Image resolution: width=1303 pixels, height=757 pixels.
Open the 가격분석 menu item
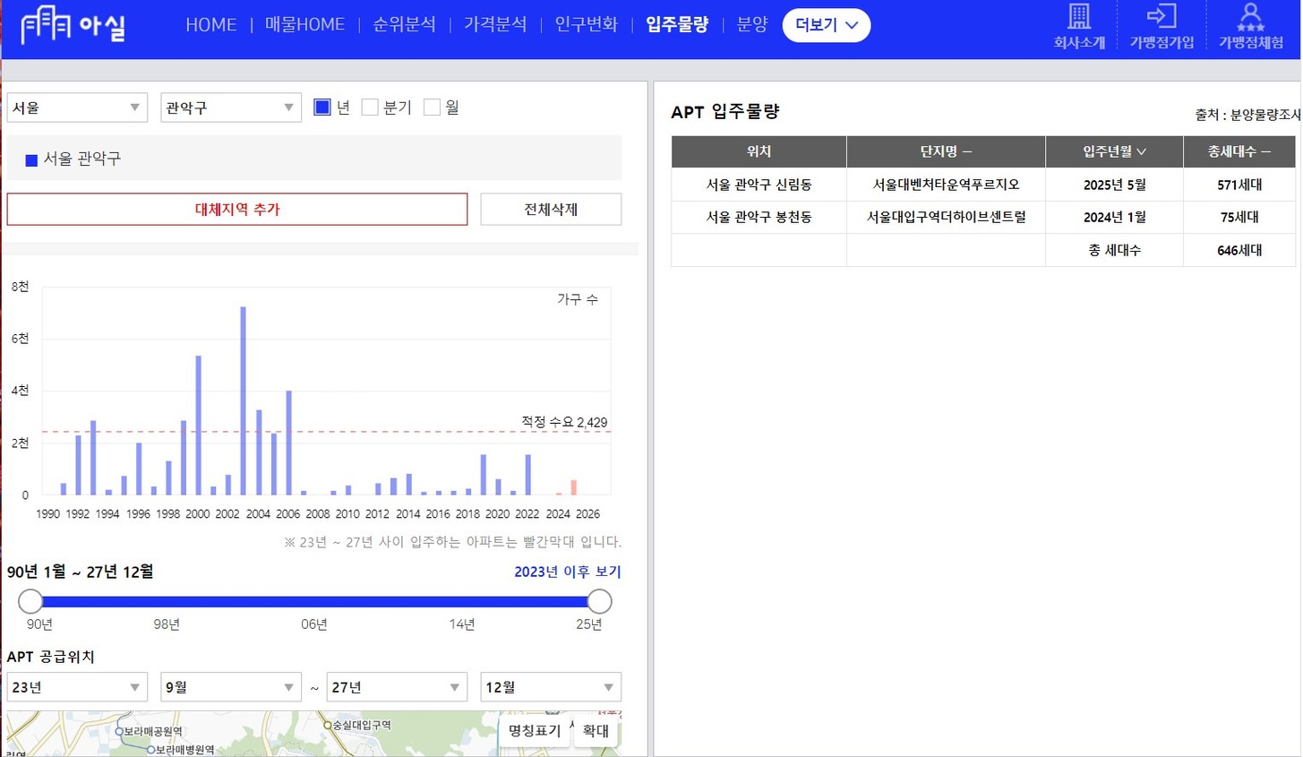click(x=495, y=25)
